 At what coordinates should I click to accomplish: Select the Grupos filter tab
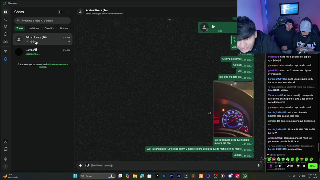(x=64, y=28)
